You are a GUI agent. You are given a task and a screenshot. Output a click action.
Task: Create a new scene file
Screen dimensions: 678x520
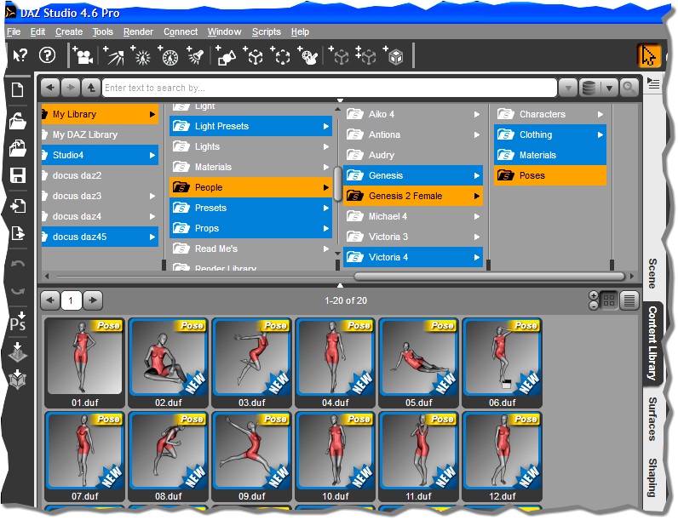point(18,90)
